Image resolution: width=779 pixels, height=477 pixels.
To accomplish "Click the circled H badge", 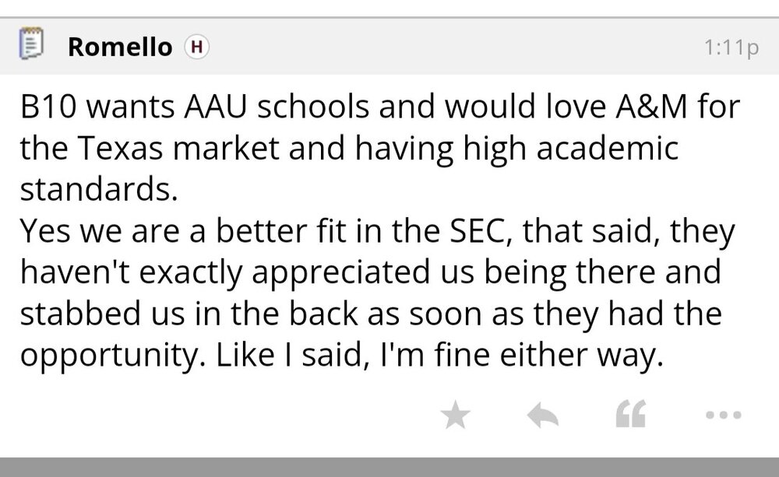I will click(196, 47).
